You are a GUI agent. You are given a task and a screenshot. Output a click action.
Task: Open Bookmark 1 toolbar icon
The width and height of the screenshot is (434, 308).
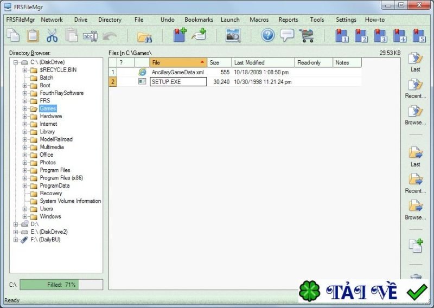click(342, 35)
